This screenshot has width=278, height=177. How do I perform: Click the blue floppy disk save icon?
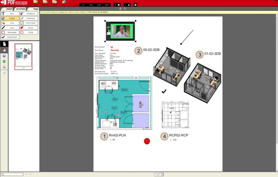(x=4, y=56)
